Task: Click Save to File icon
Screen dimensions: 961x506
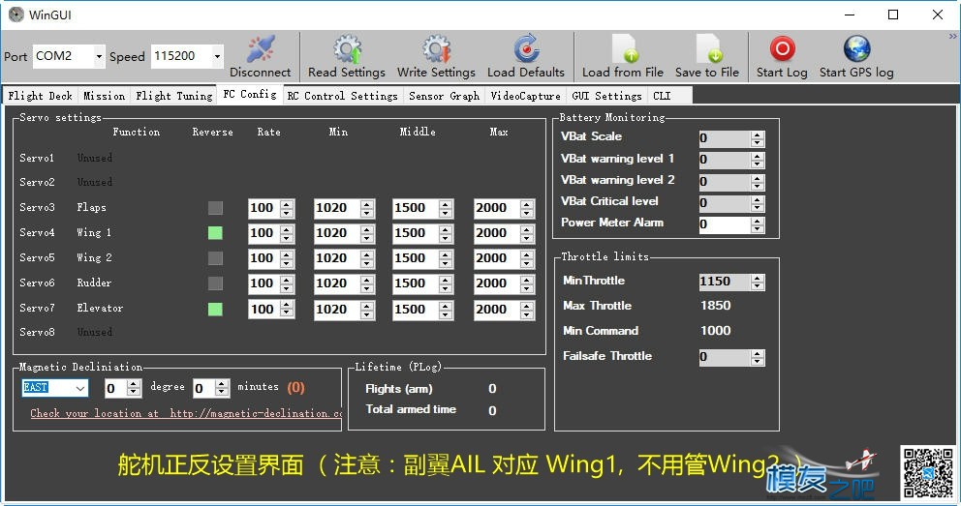Action: [x=708, y=49]
